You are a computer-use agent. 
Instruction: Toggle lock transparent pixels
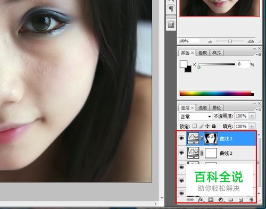195,126
